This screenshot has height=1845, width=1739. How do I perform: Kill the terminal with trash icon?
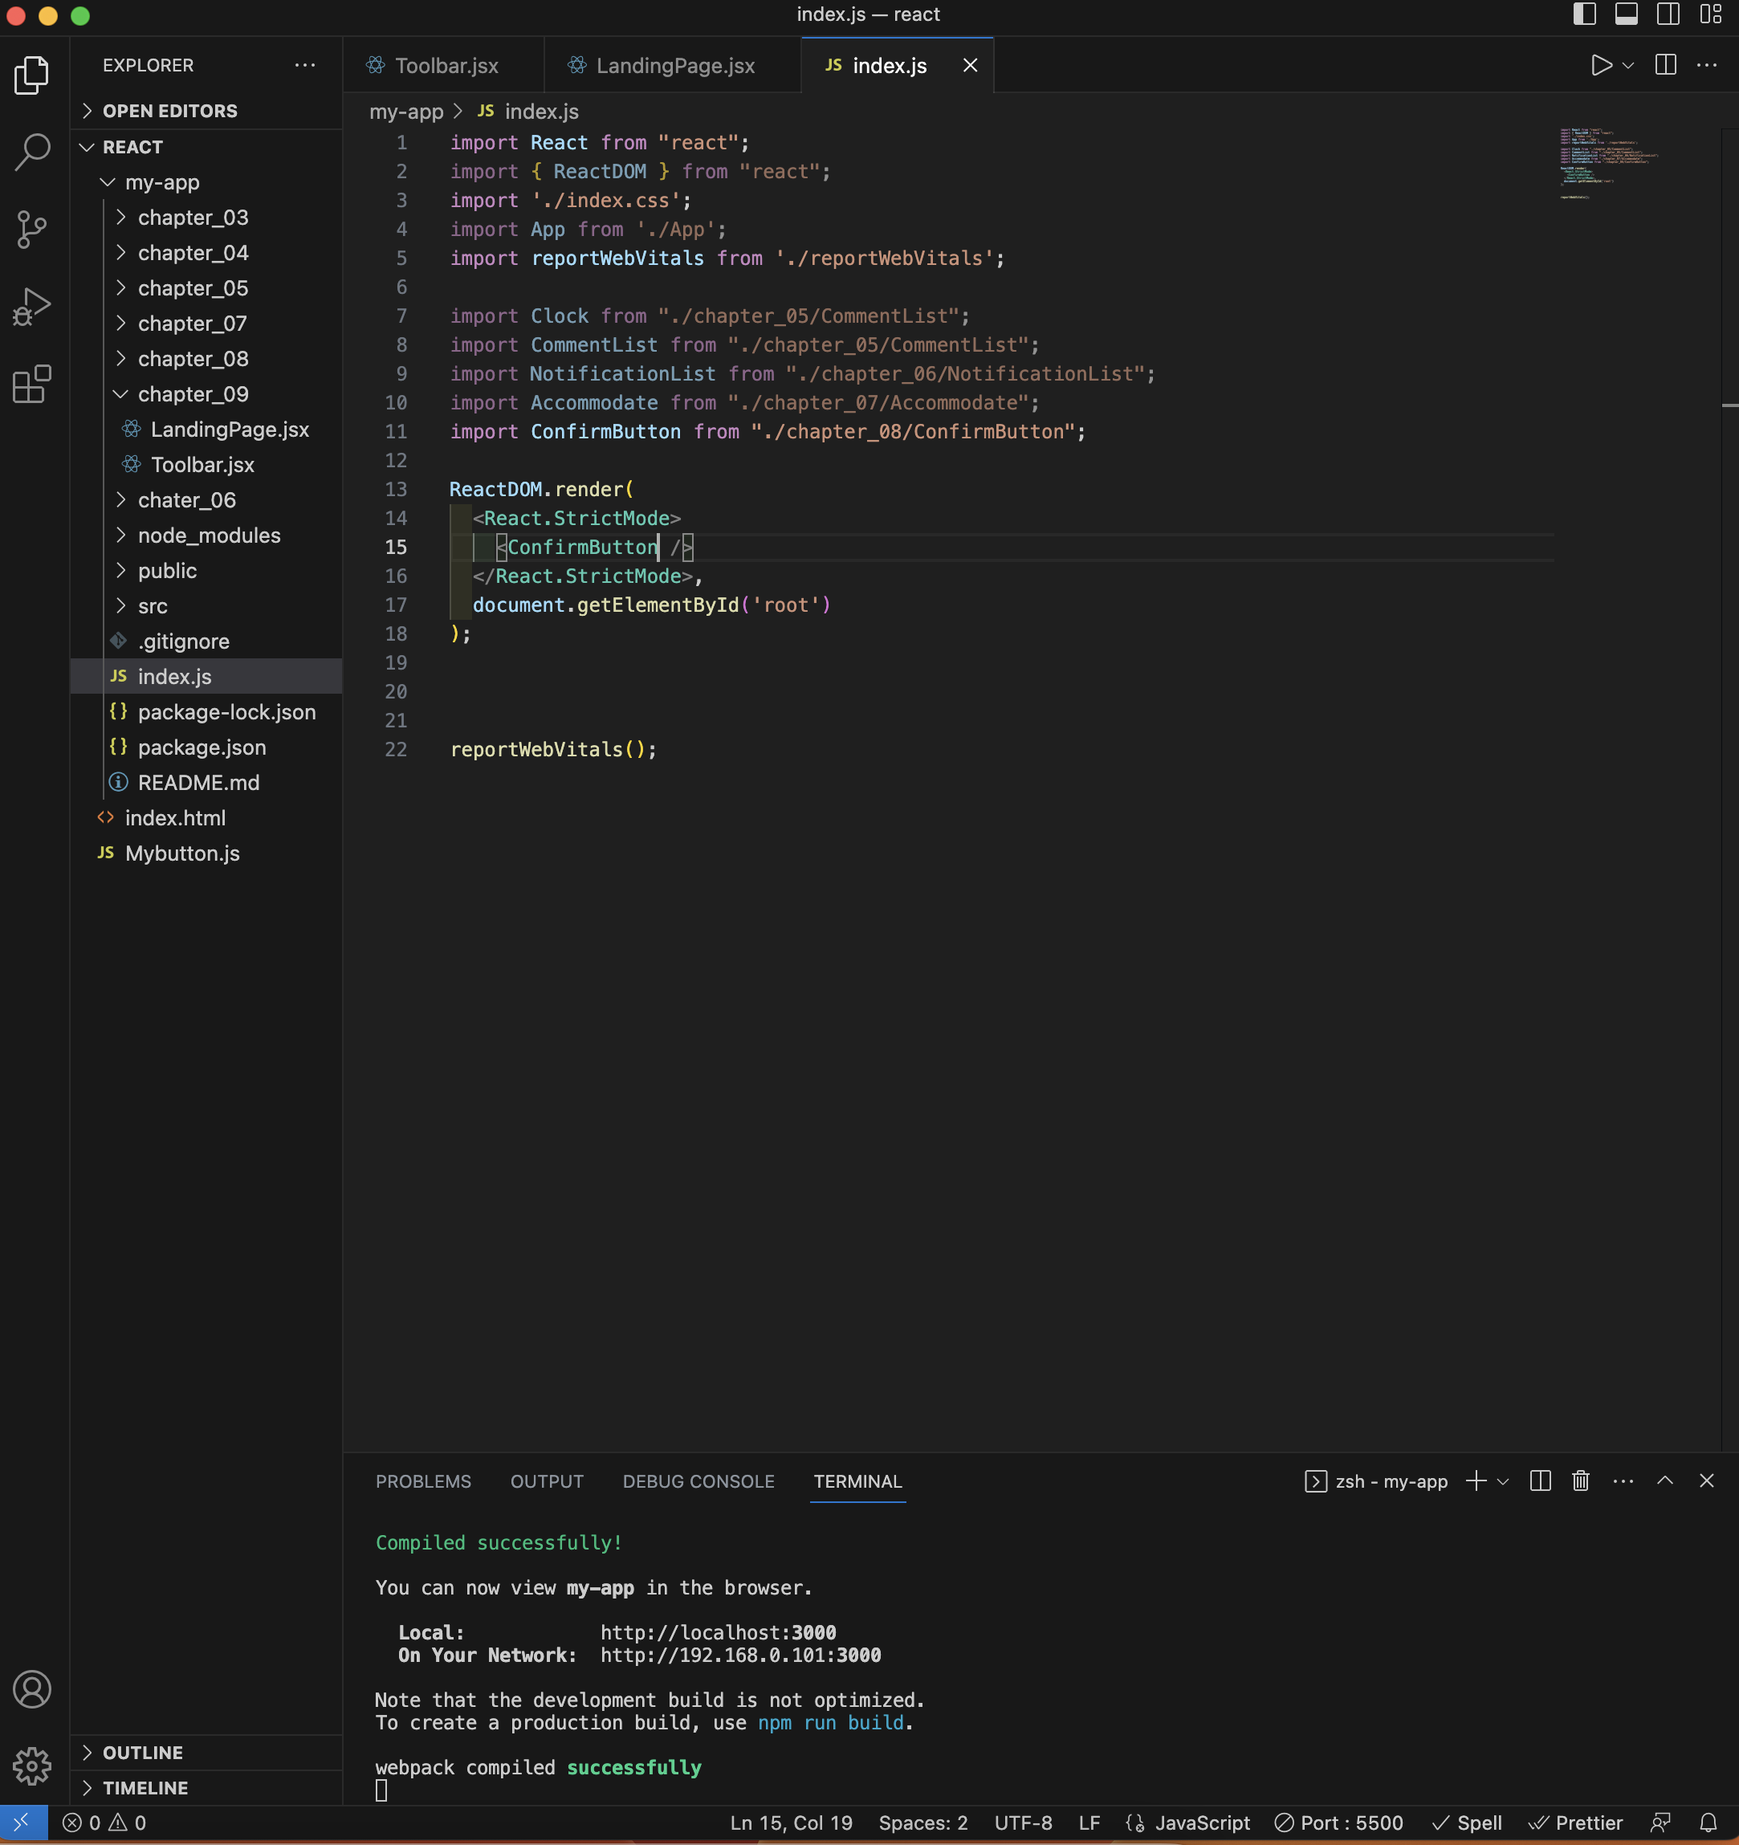pyautogui.click(x=1582, y=1481)
